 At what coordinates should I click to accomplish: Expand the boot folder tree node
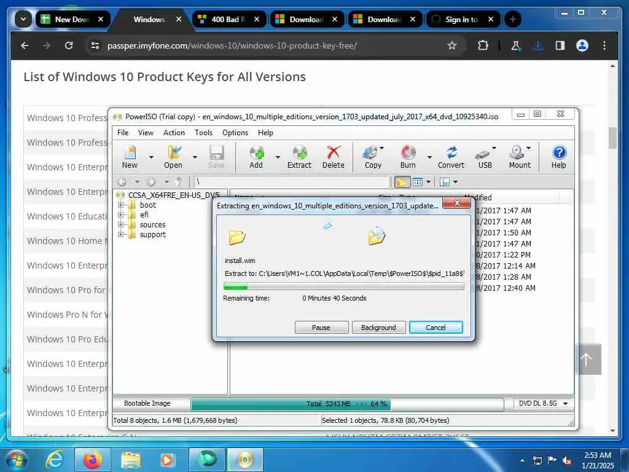[x=120, y=205]
